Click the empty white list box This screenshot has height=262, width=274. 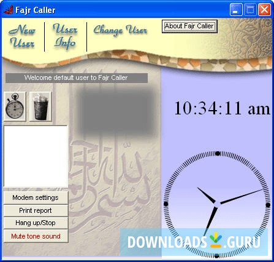coord(36,156)
